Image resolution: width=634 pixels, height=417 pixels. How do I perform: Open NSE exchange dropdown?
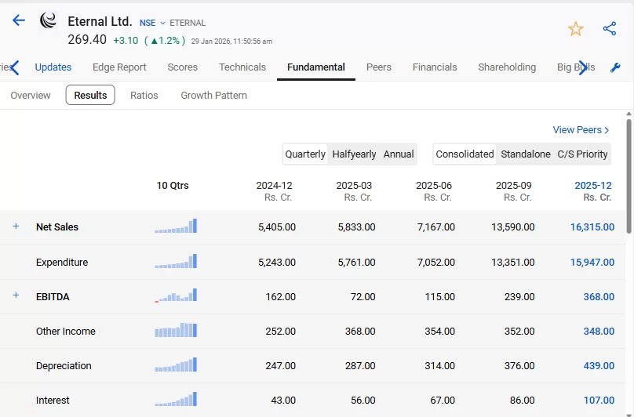152,23
